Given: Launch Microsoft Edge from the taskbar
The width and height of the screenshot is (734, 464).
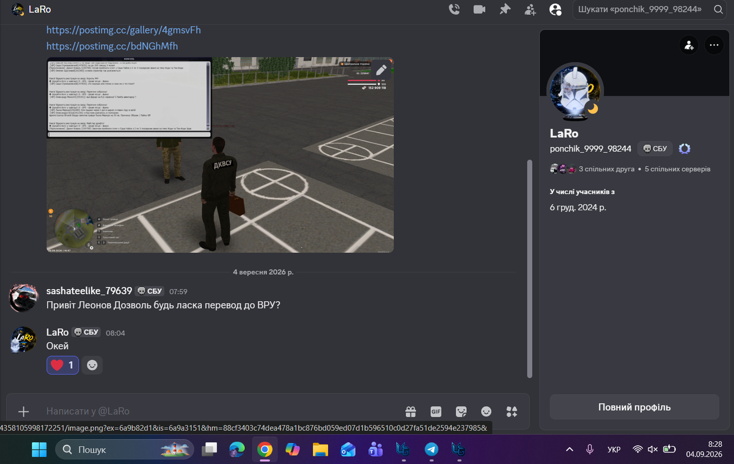Looking at the screenshot, I should (x=237, y=450).
